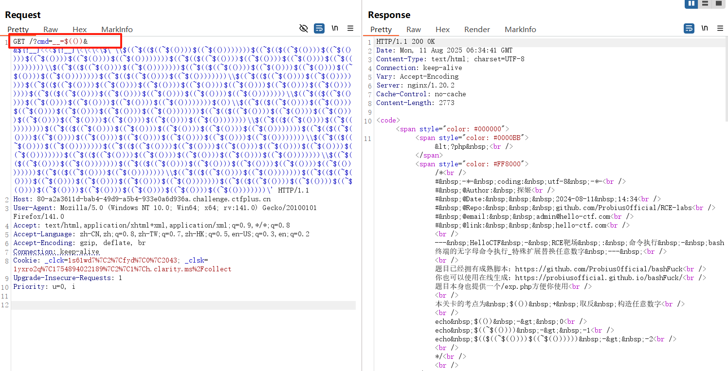
Task: Click the 'Priority: u=0, i' header
Action: (x=44, y=287)
